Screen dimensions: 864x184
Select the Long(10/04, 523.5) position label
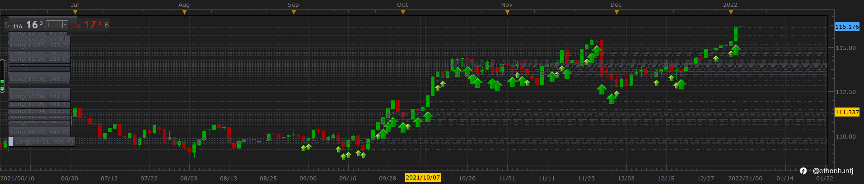(x=39, y=111)
